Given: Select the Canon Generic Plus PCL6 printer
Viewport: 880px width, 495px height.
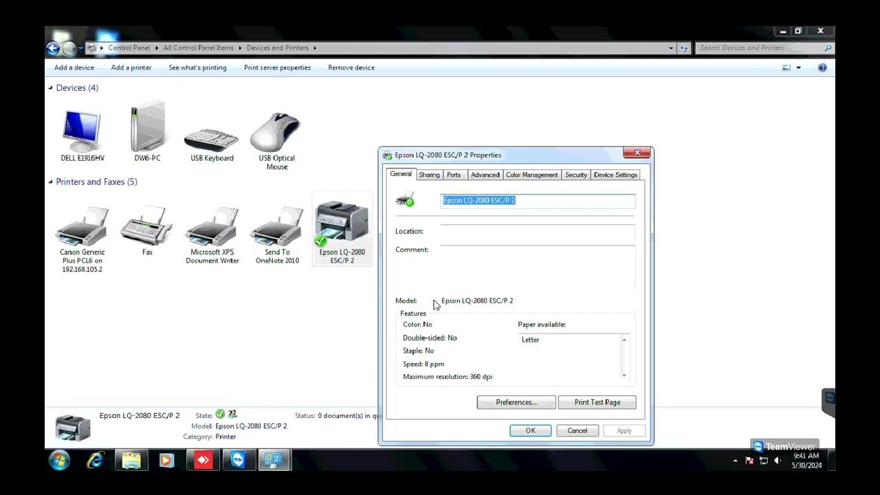Looking at the screenshot, I should tap(82, 239).
